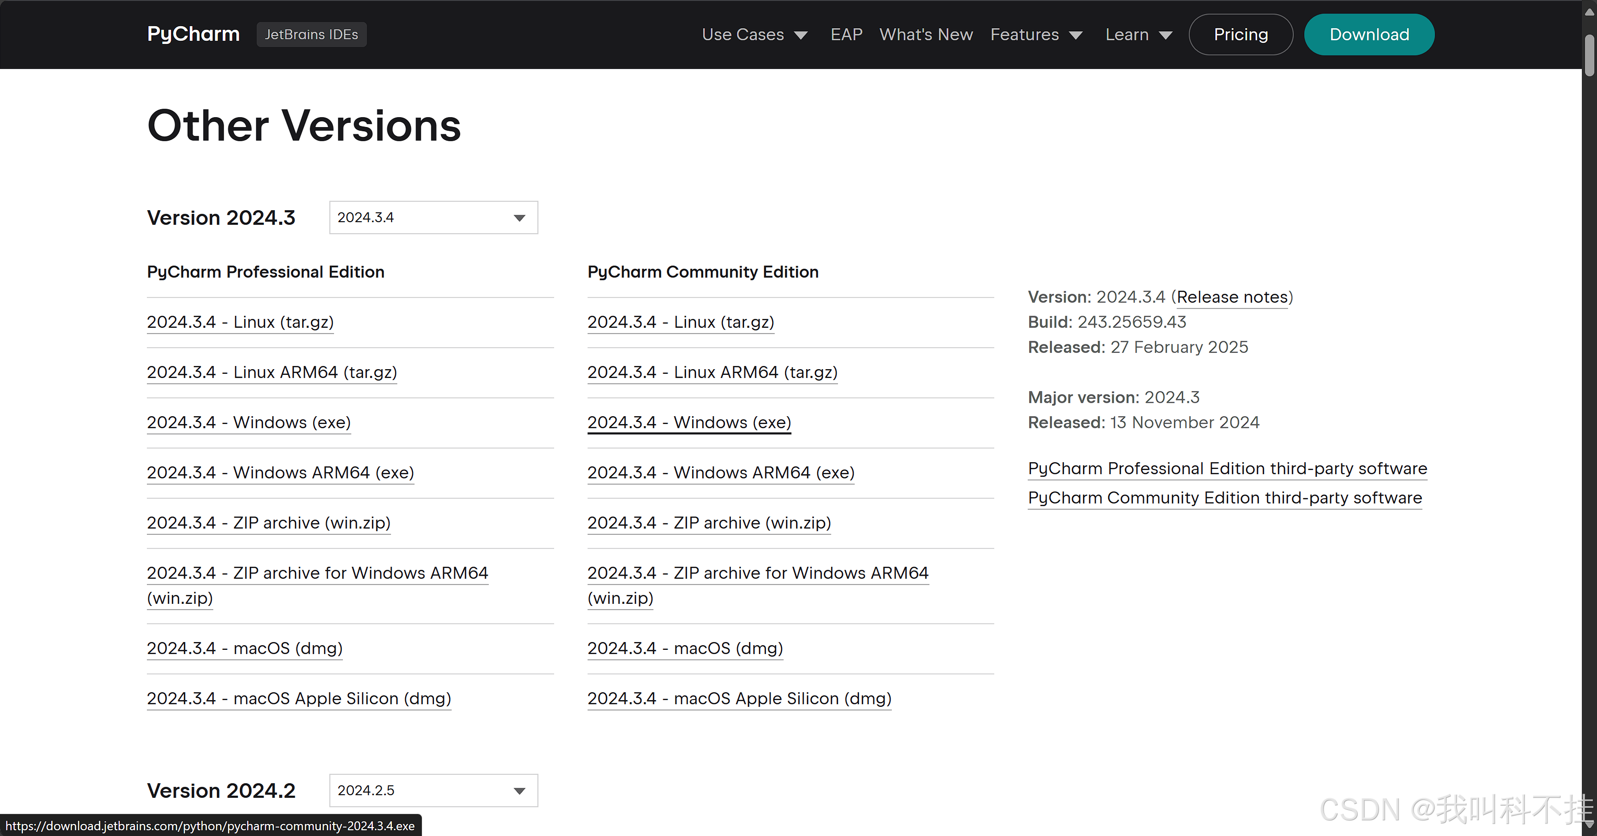Go to What's New page
1597x836 pixels.
pos(926,35)
